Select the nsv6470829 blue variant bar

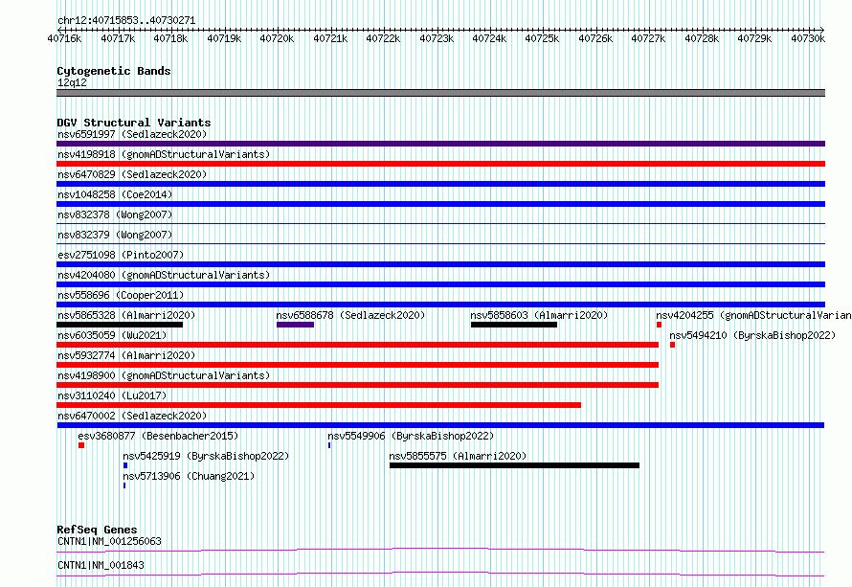click(440, 184)
